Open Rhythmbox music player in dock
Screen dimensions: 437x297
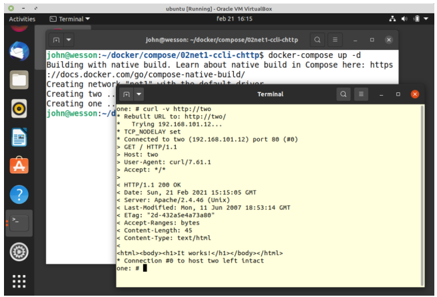pyautogui.click(x=19, y=109)
